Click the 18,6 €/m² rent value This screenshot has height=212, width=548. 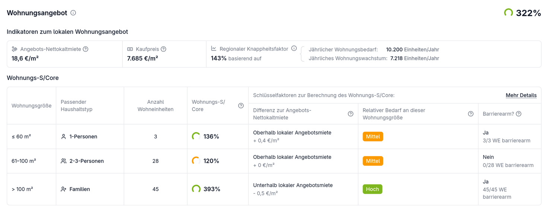tap(25, 58)
